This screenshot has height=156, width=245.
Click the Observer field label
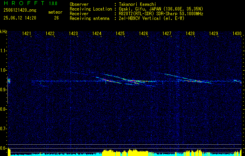pos(79,4)
